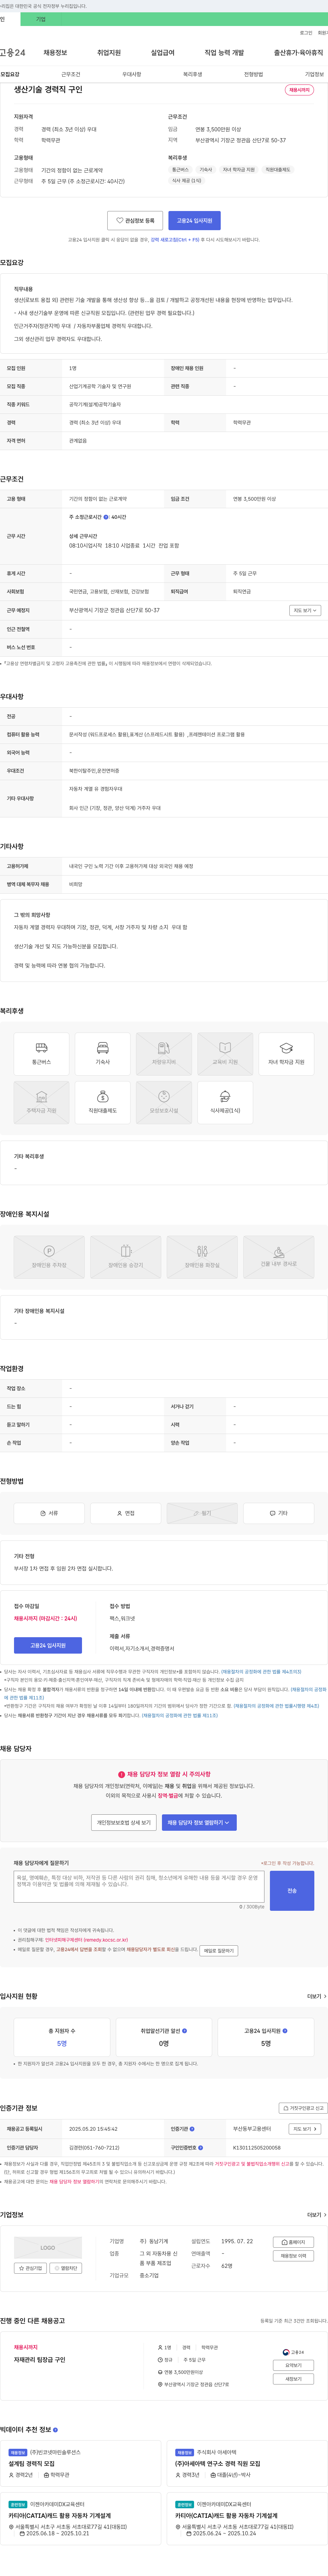Click 관심정보 등록 heart button
This screenshot has height=2576, width=328.
pyautogui.click(x=135, y=220)
